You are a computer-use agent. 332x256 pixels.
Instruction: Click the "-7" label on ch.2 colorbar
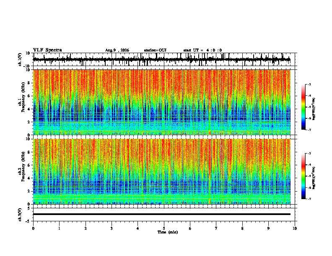coord(309,199)
